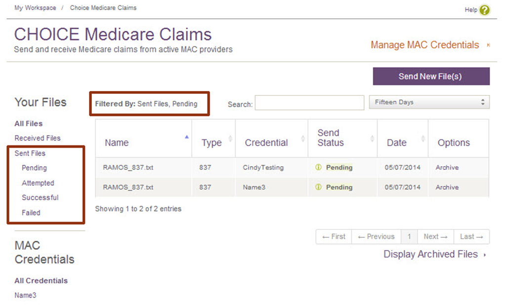Select Name3 under MAC Credentials
Screen dimensions: 509x305
point(25,295)
